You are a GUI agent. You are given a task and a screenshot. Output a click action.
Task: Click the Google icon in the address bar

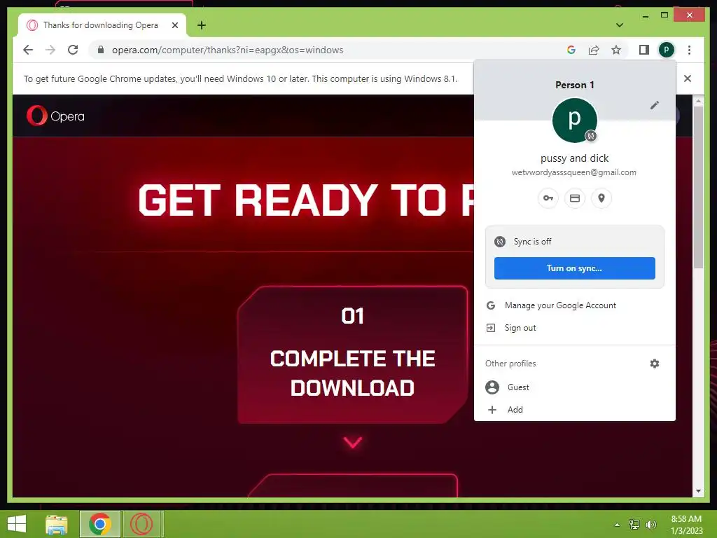tap(571, 50)
